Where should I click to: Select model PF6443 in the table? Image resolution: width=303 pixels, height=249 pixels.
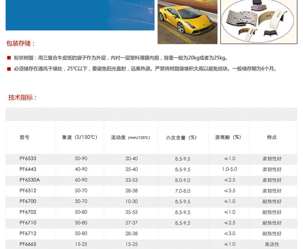tap(28, 169)
